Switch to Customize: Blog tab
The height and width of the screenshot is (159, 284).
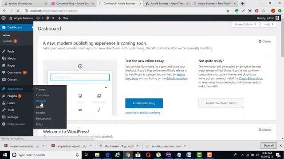(73, 4)
